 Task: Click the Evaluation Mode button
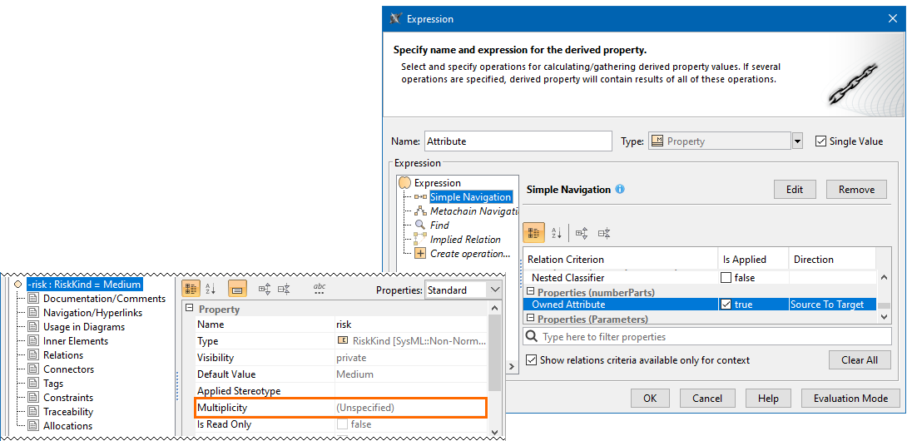pyautogui.click(x=850, y=399)
